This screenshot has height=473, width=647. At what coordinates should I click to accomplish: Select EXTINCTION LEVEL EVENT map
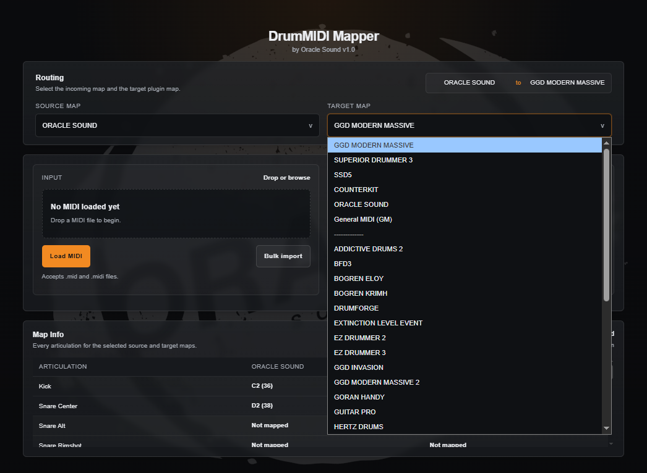click(378, 323)
